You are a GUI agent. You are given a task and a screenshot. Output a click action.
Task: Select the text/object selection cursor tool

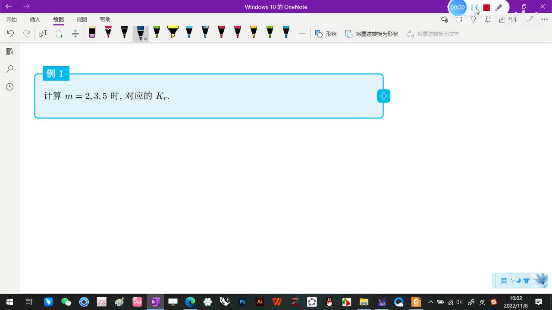[43, 34]
